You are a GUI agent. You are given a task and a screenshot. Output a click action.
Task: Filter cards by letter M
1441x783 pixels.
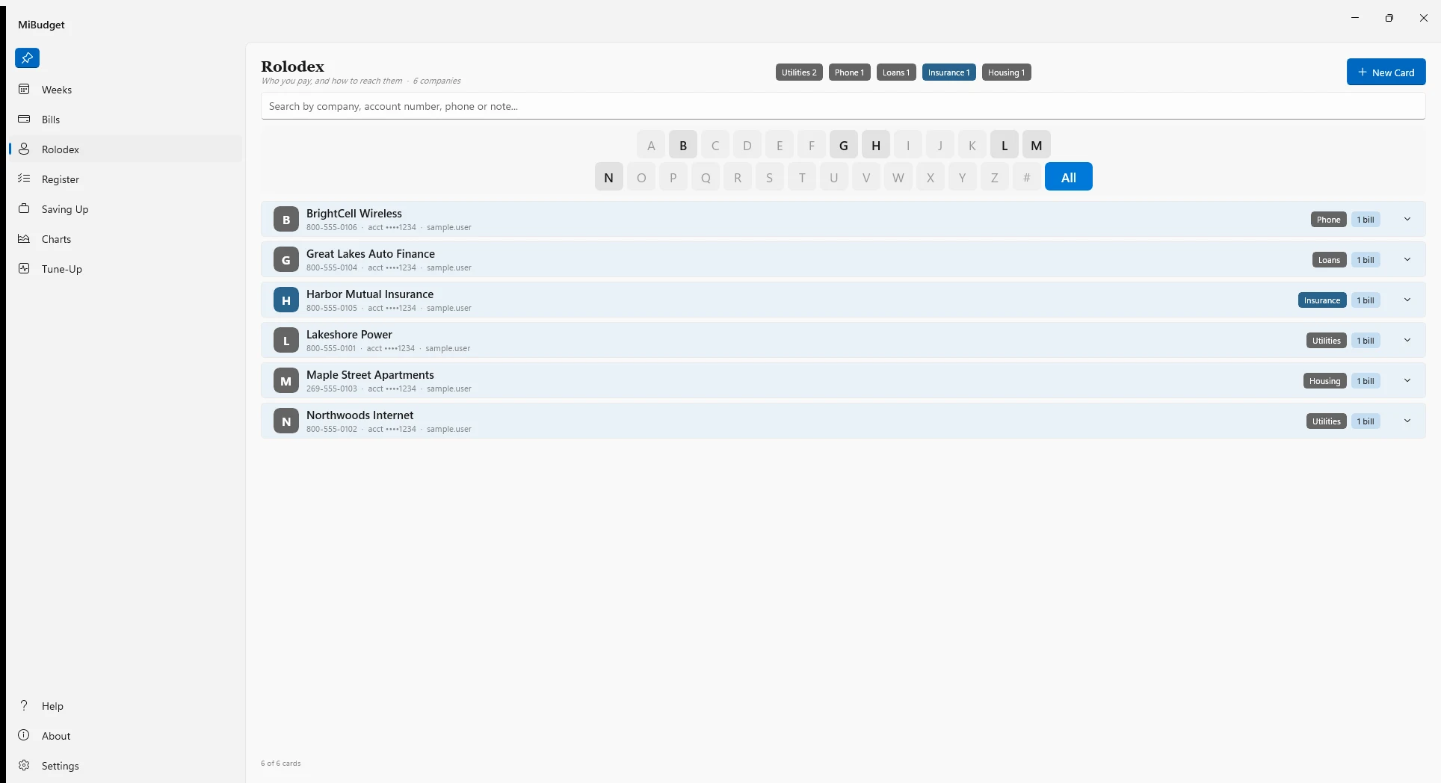1037,145
